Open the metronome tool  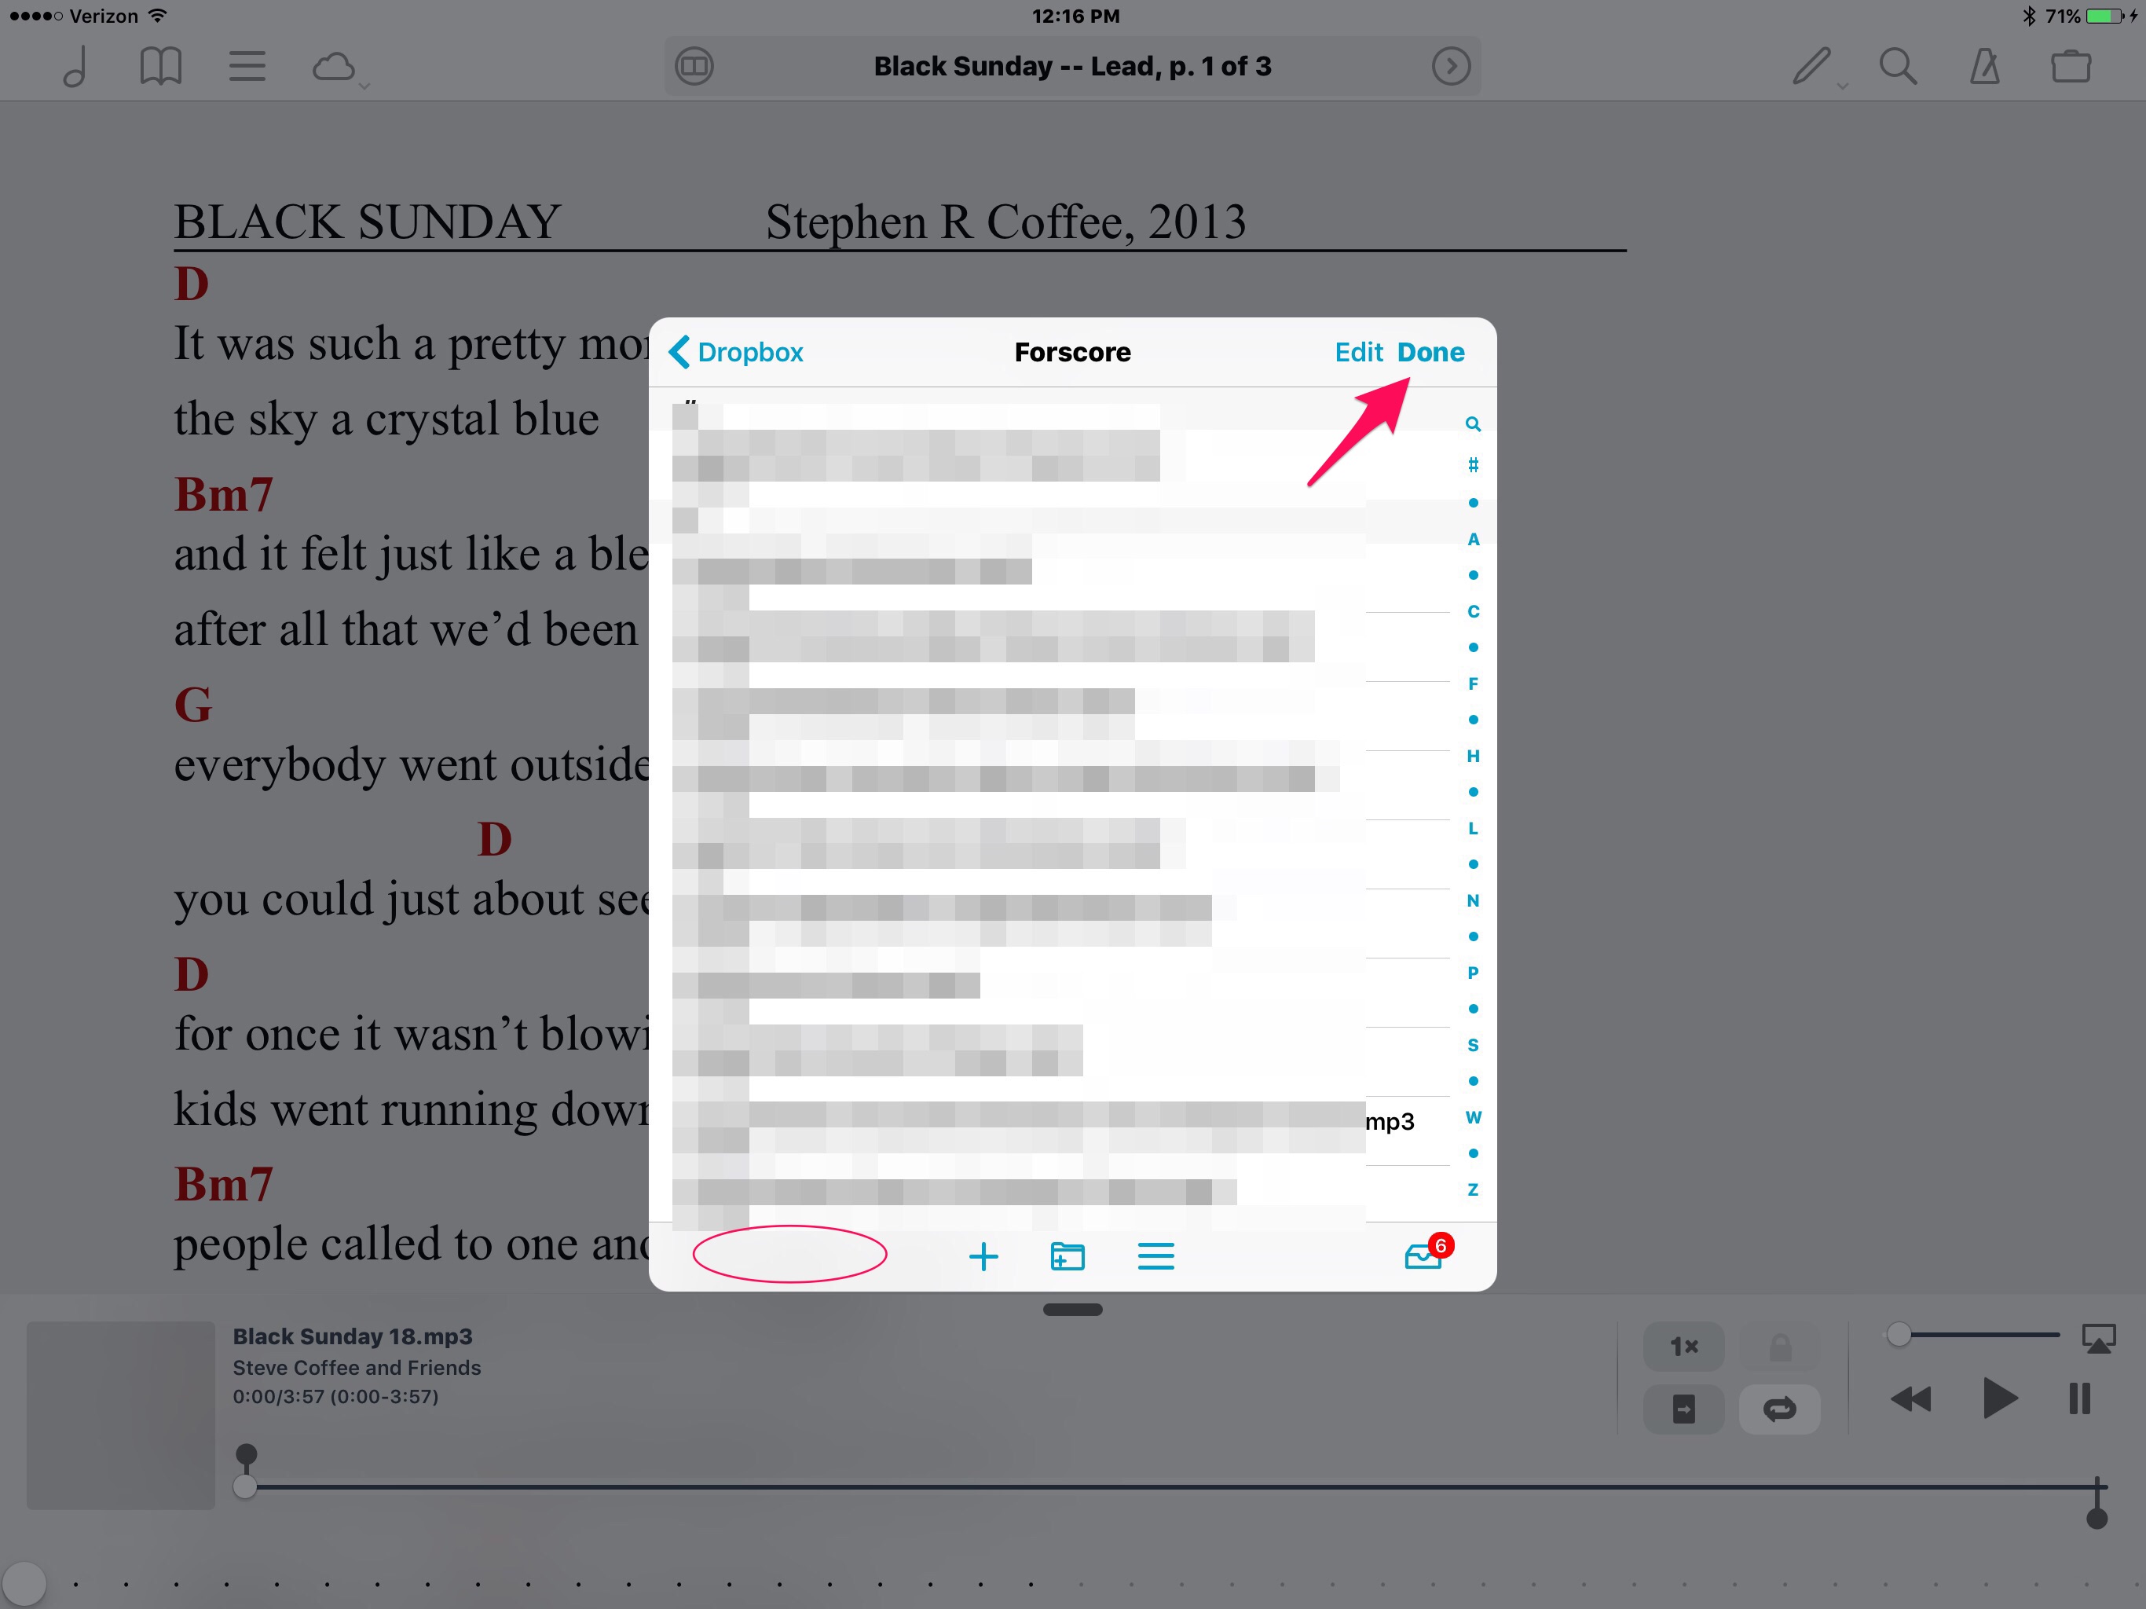point(1984,66)
